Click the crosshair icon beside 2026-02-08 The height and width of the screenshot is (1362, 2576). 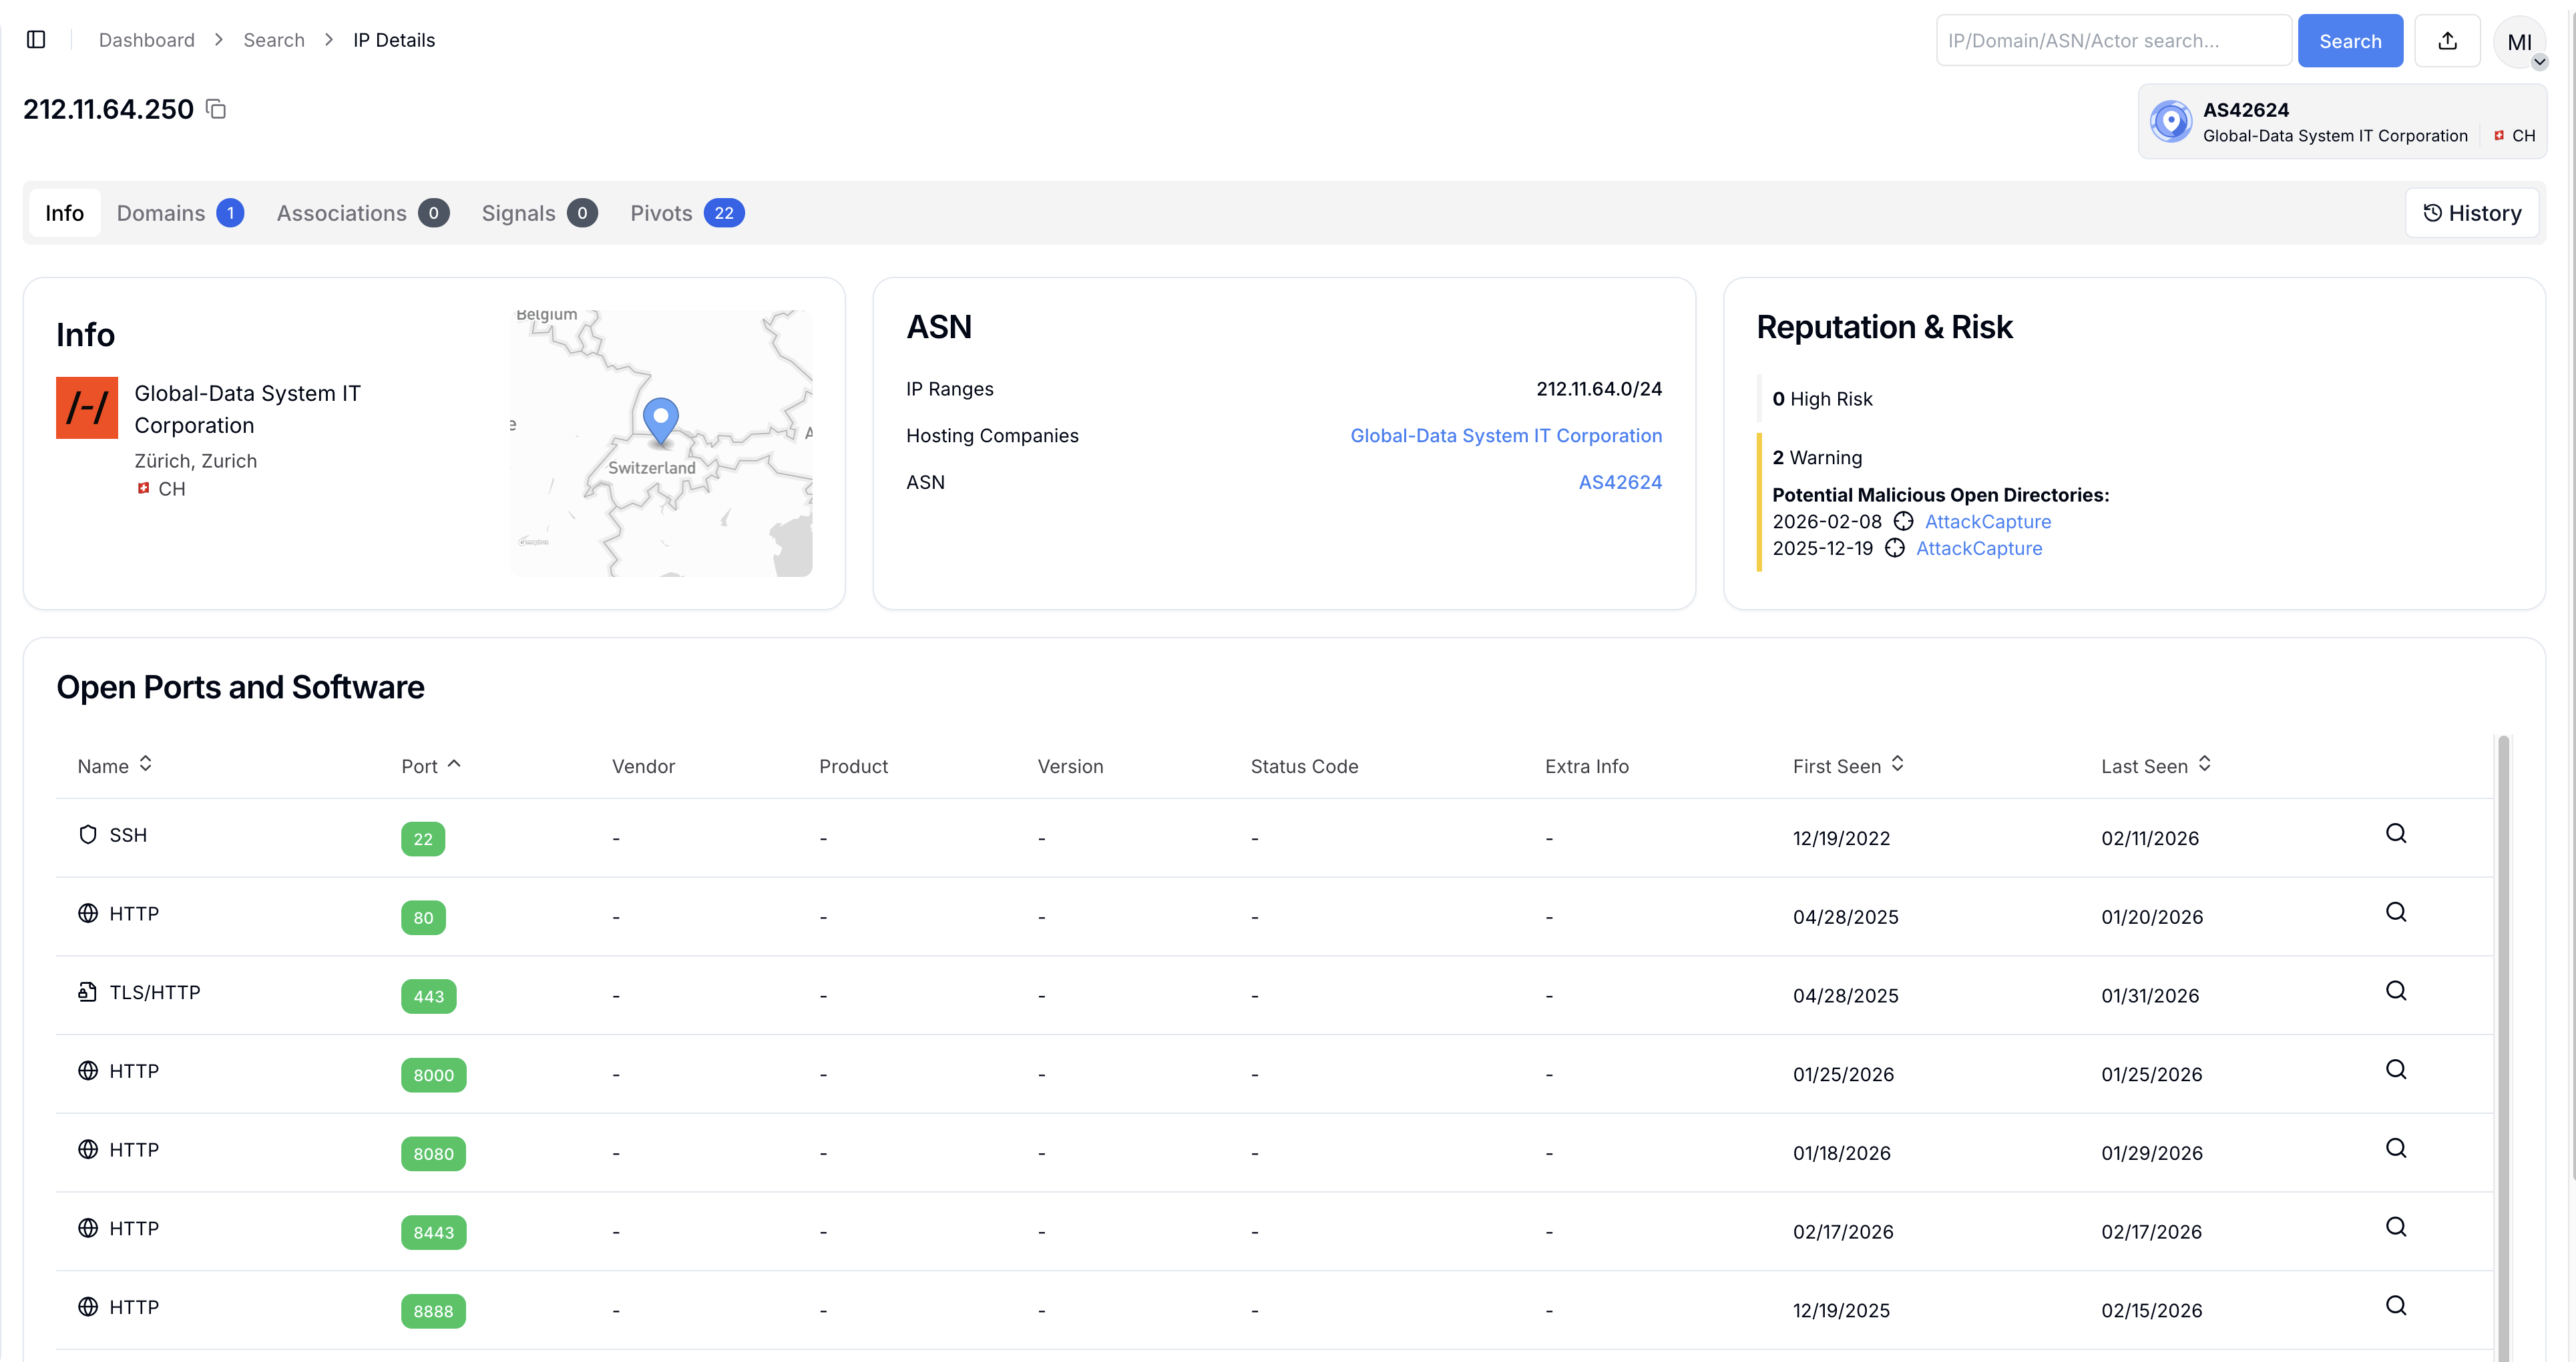(1903, 522)
